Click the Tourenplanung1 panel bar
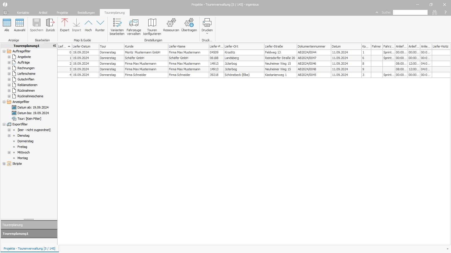 29,234
